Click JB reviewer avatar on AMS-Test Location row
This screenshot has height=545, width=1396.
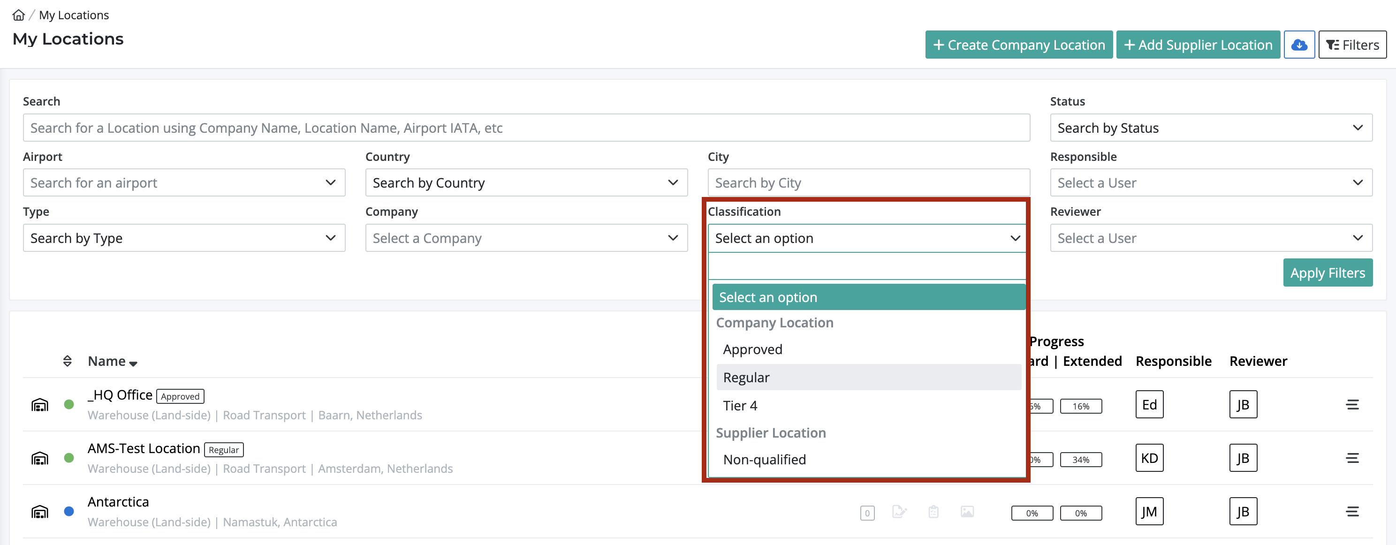1243,458
